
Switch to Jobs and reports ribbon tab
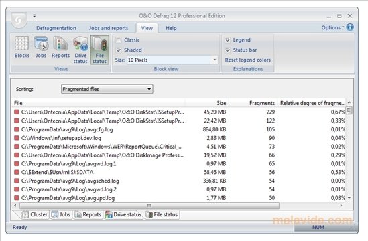click(x=109, y=28)
